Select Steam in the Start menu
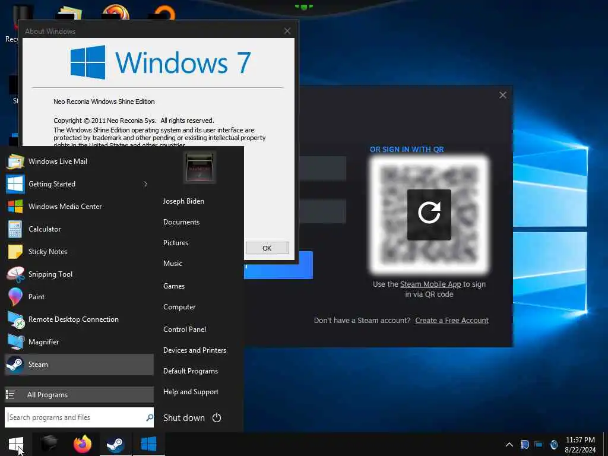This screenshot has width=608, height=456. [79, 365]
